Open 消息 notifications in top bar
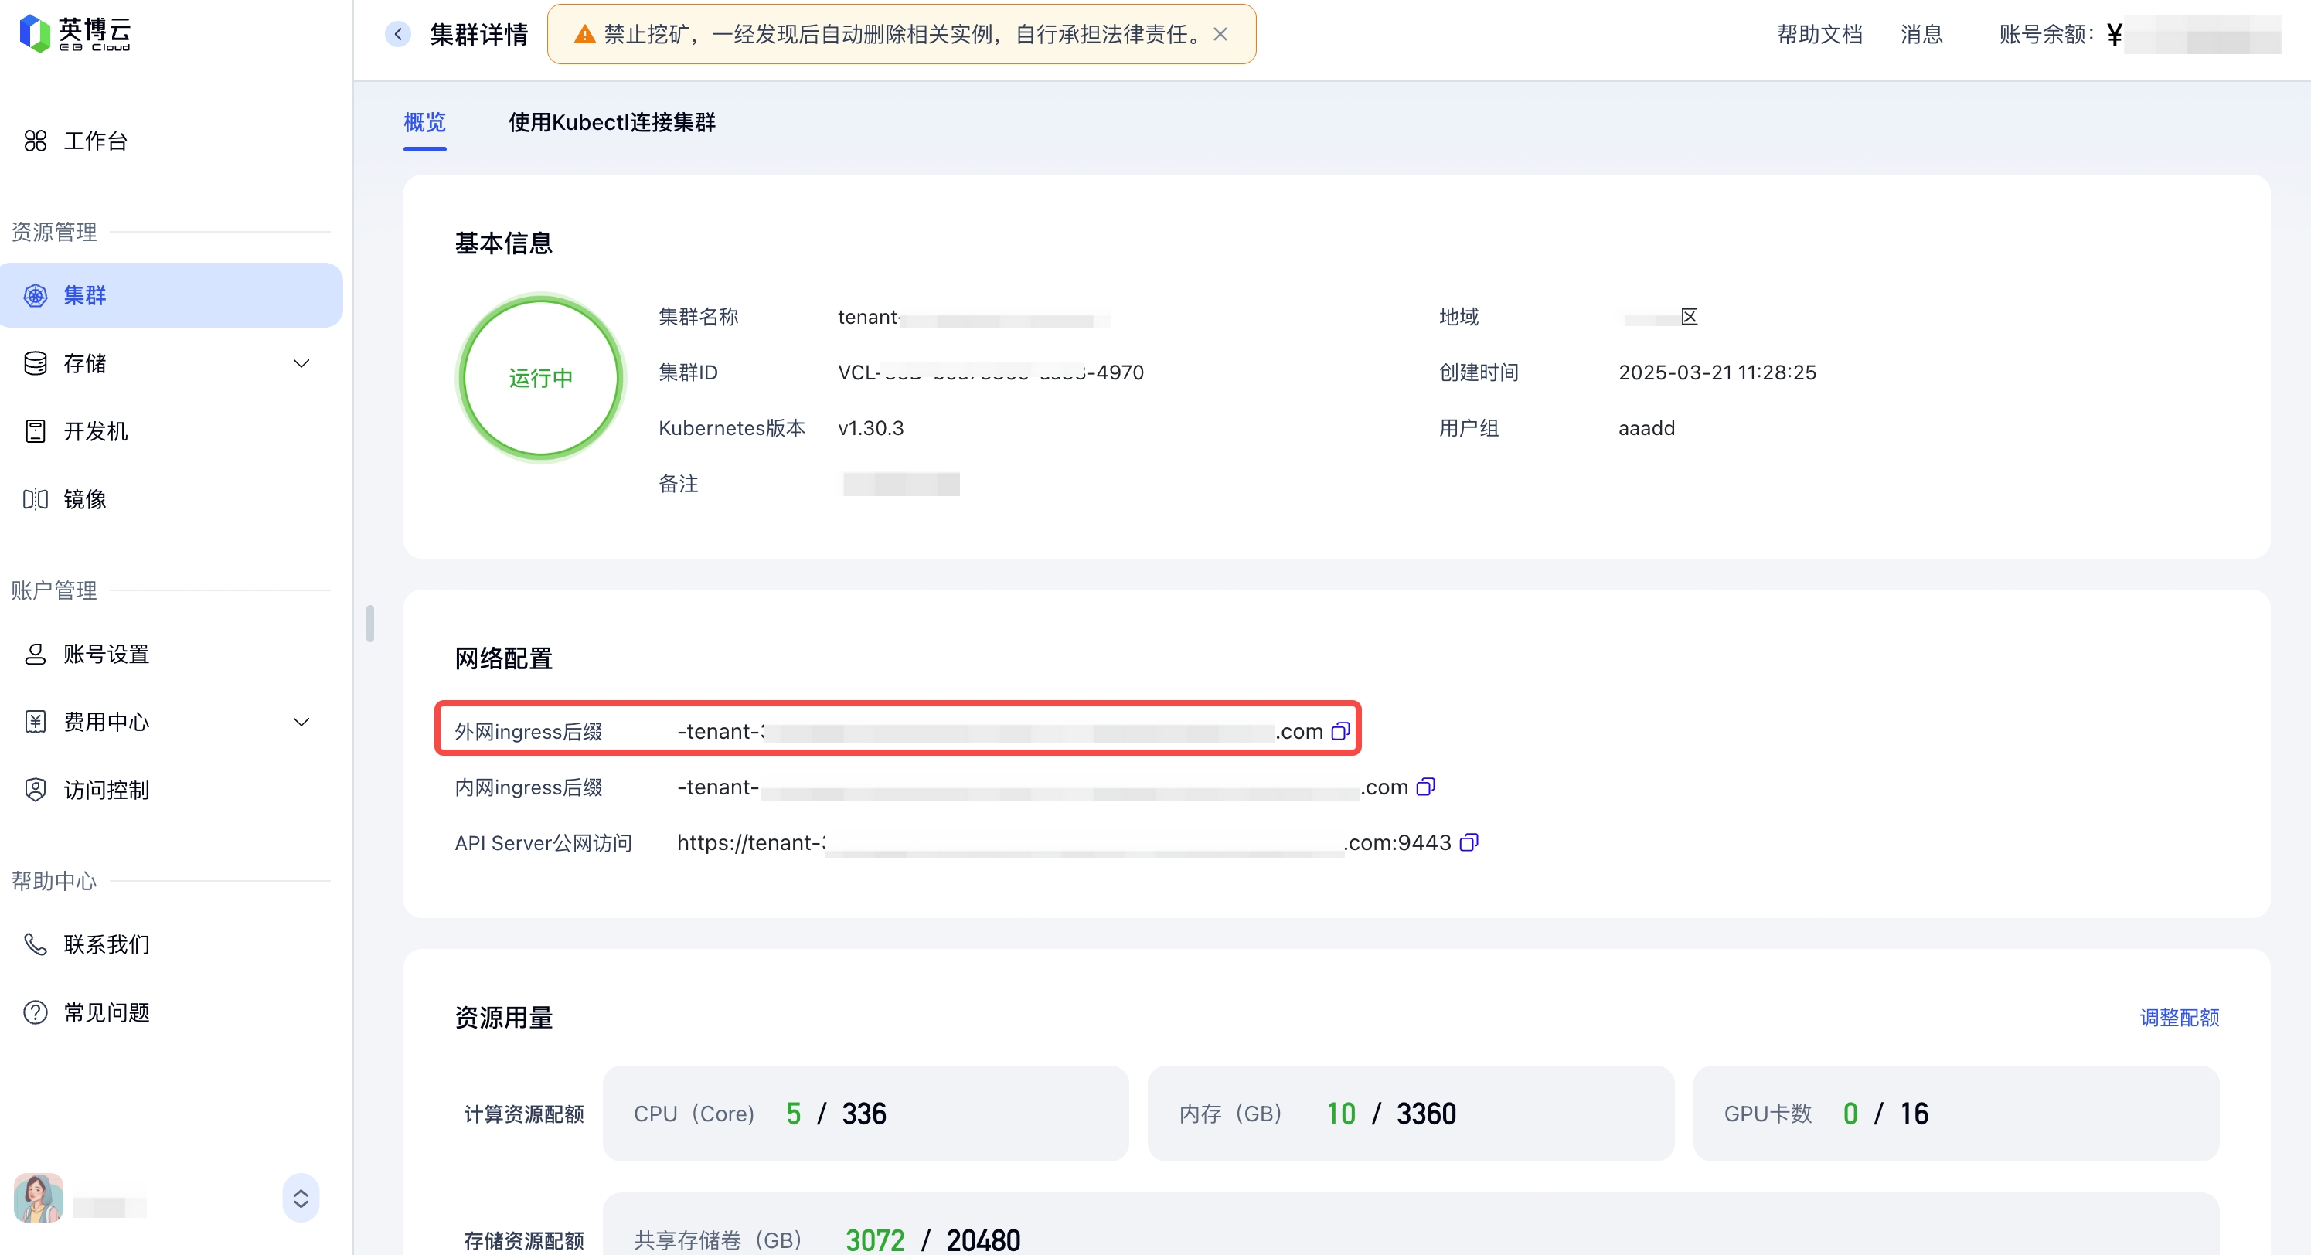This screenshot has height=1255, width=2311. (1921, 34)
